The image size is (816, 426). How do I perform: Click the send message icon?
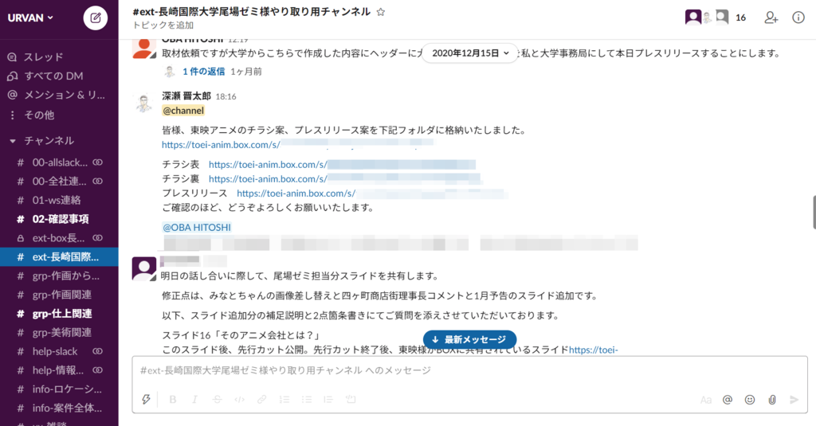point(794,400)
